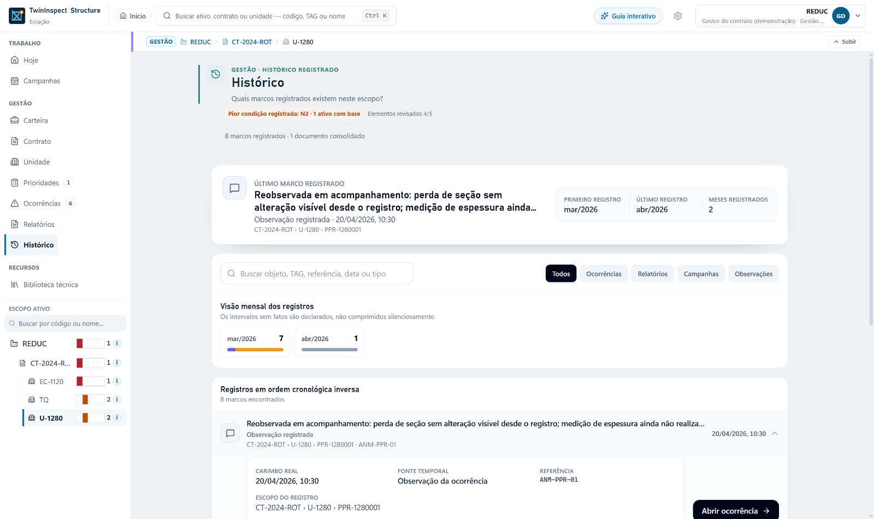Select the mar/2026 month card
874x519 pixels.
(255, 342)
